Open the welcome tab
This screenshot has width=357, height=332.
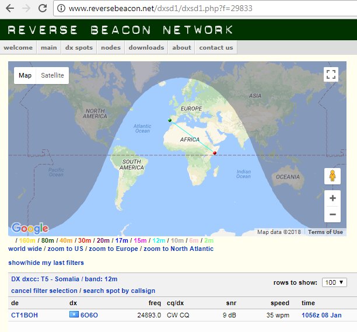[x=18, y=48]
